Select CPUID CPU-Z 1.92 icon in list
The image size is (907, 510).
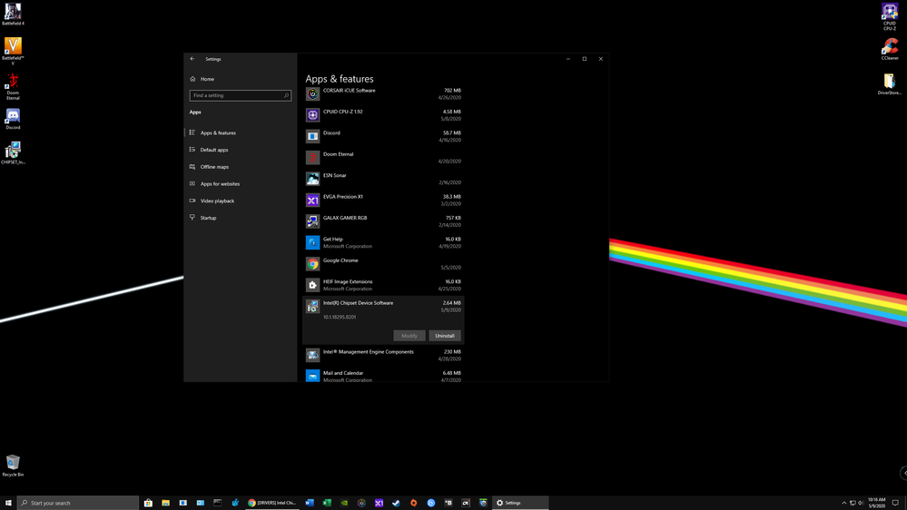[x=312, y=115]
